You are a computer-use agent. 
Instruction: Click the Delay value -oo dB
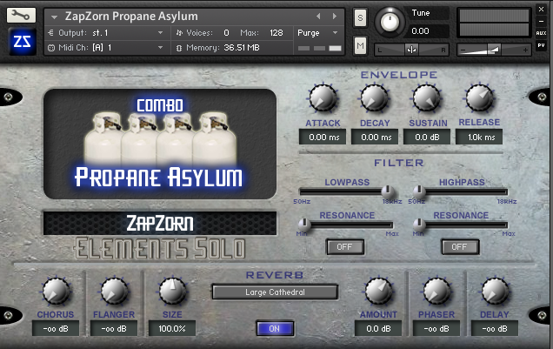point(495,328)
